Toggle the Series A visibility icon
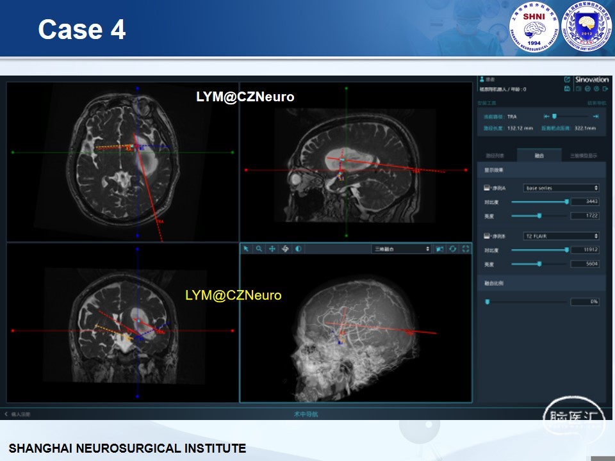615x461 pixels. 487,188
